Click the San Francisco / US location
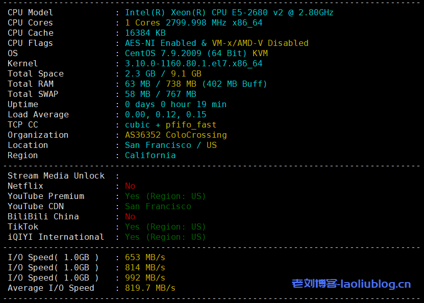The height and width of the screenshot is (303, 424). pyautogui.click(x=170, y=145)
